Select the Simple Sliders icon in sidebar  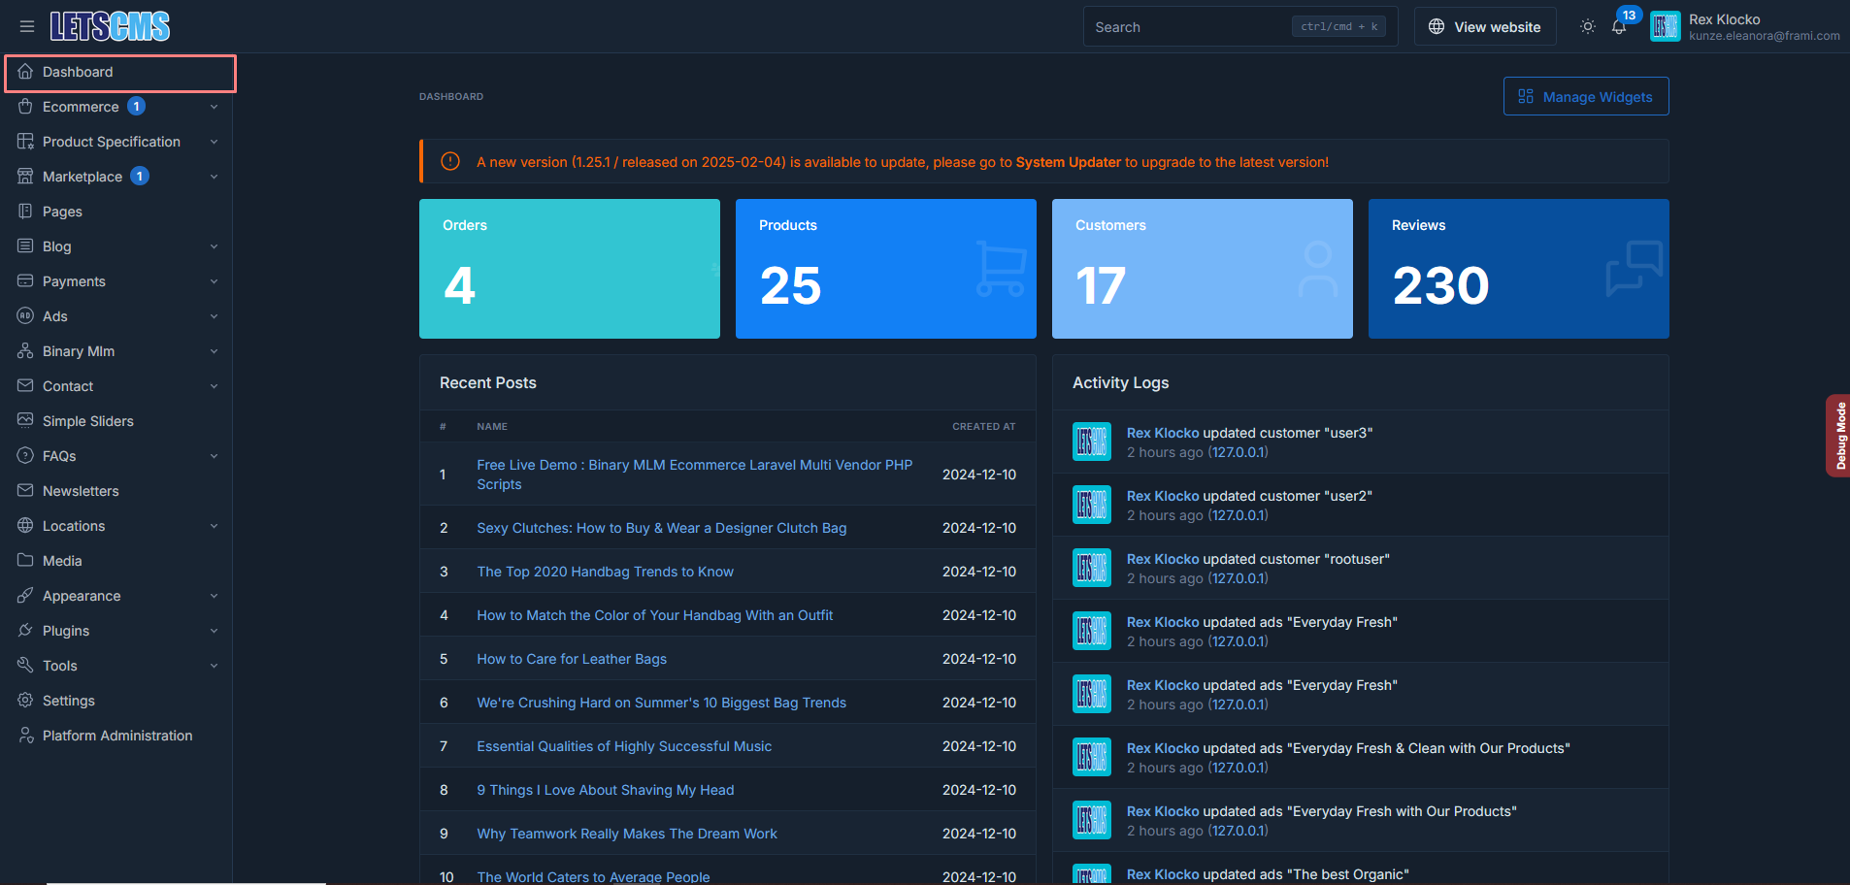(25, 420)
